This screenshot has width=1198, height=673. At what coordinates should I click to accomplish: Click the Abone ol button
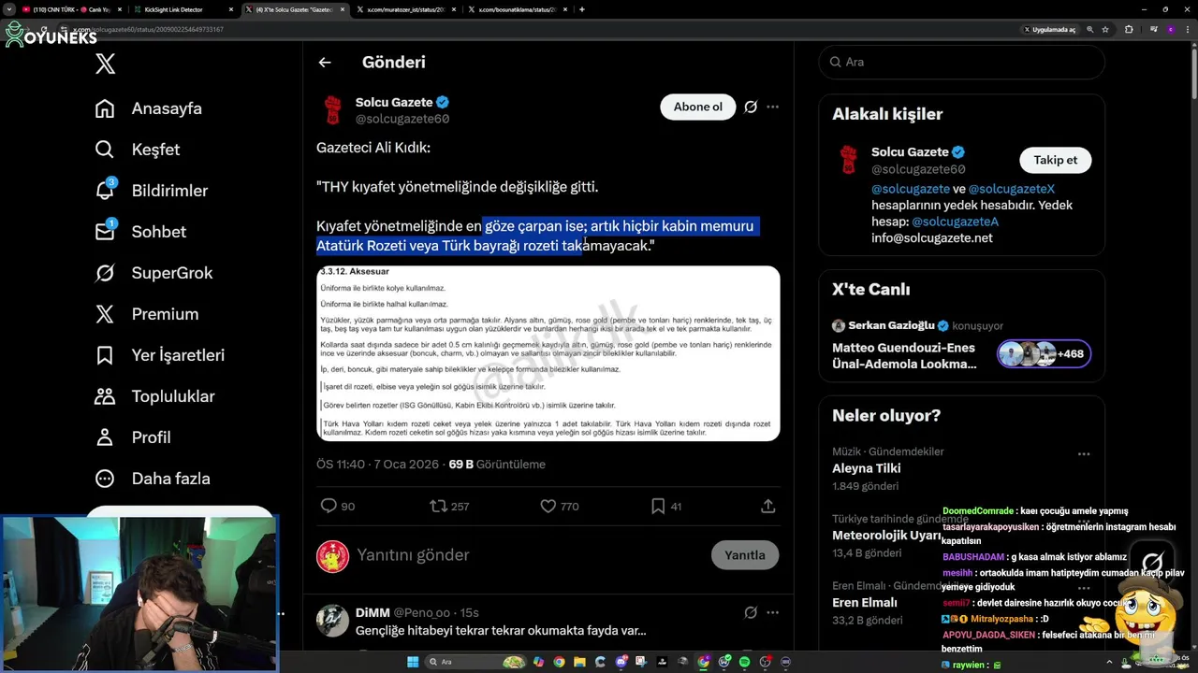click(698, 107)
